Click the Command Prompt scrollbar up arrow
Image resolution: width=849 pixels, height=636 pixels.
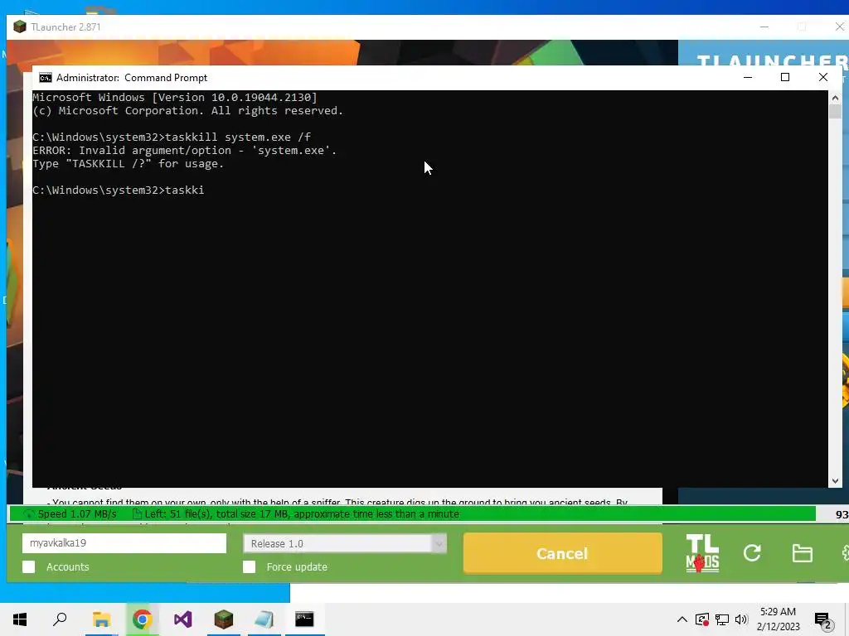click(835, 98)
